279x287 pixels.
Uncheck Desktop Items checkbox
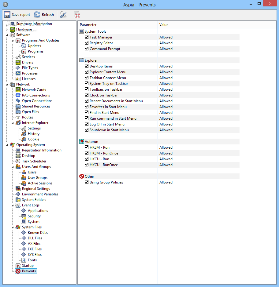point(87,66)
